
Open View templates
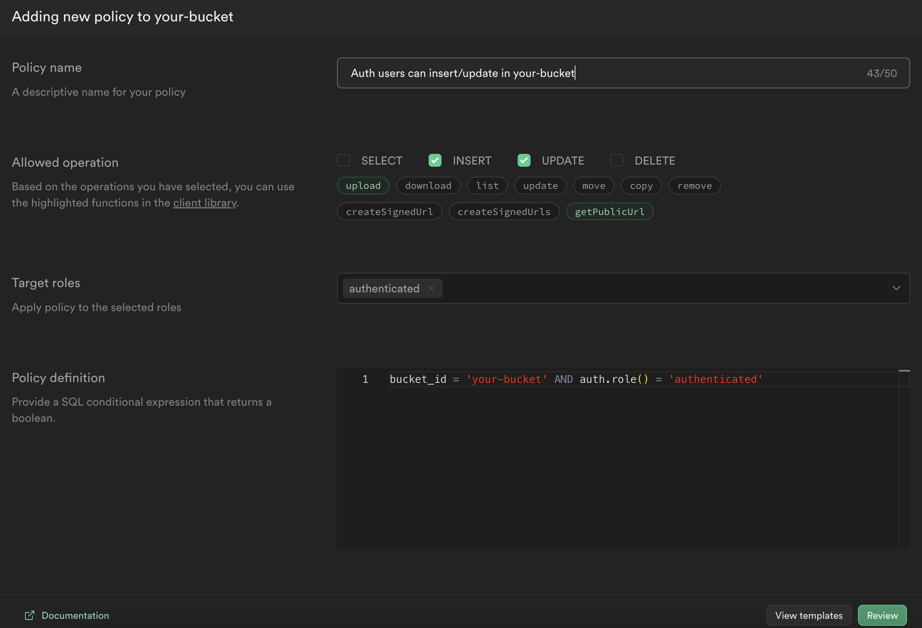(809, 615)
